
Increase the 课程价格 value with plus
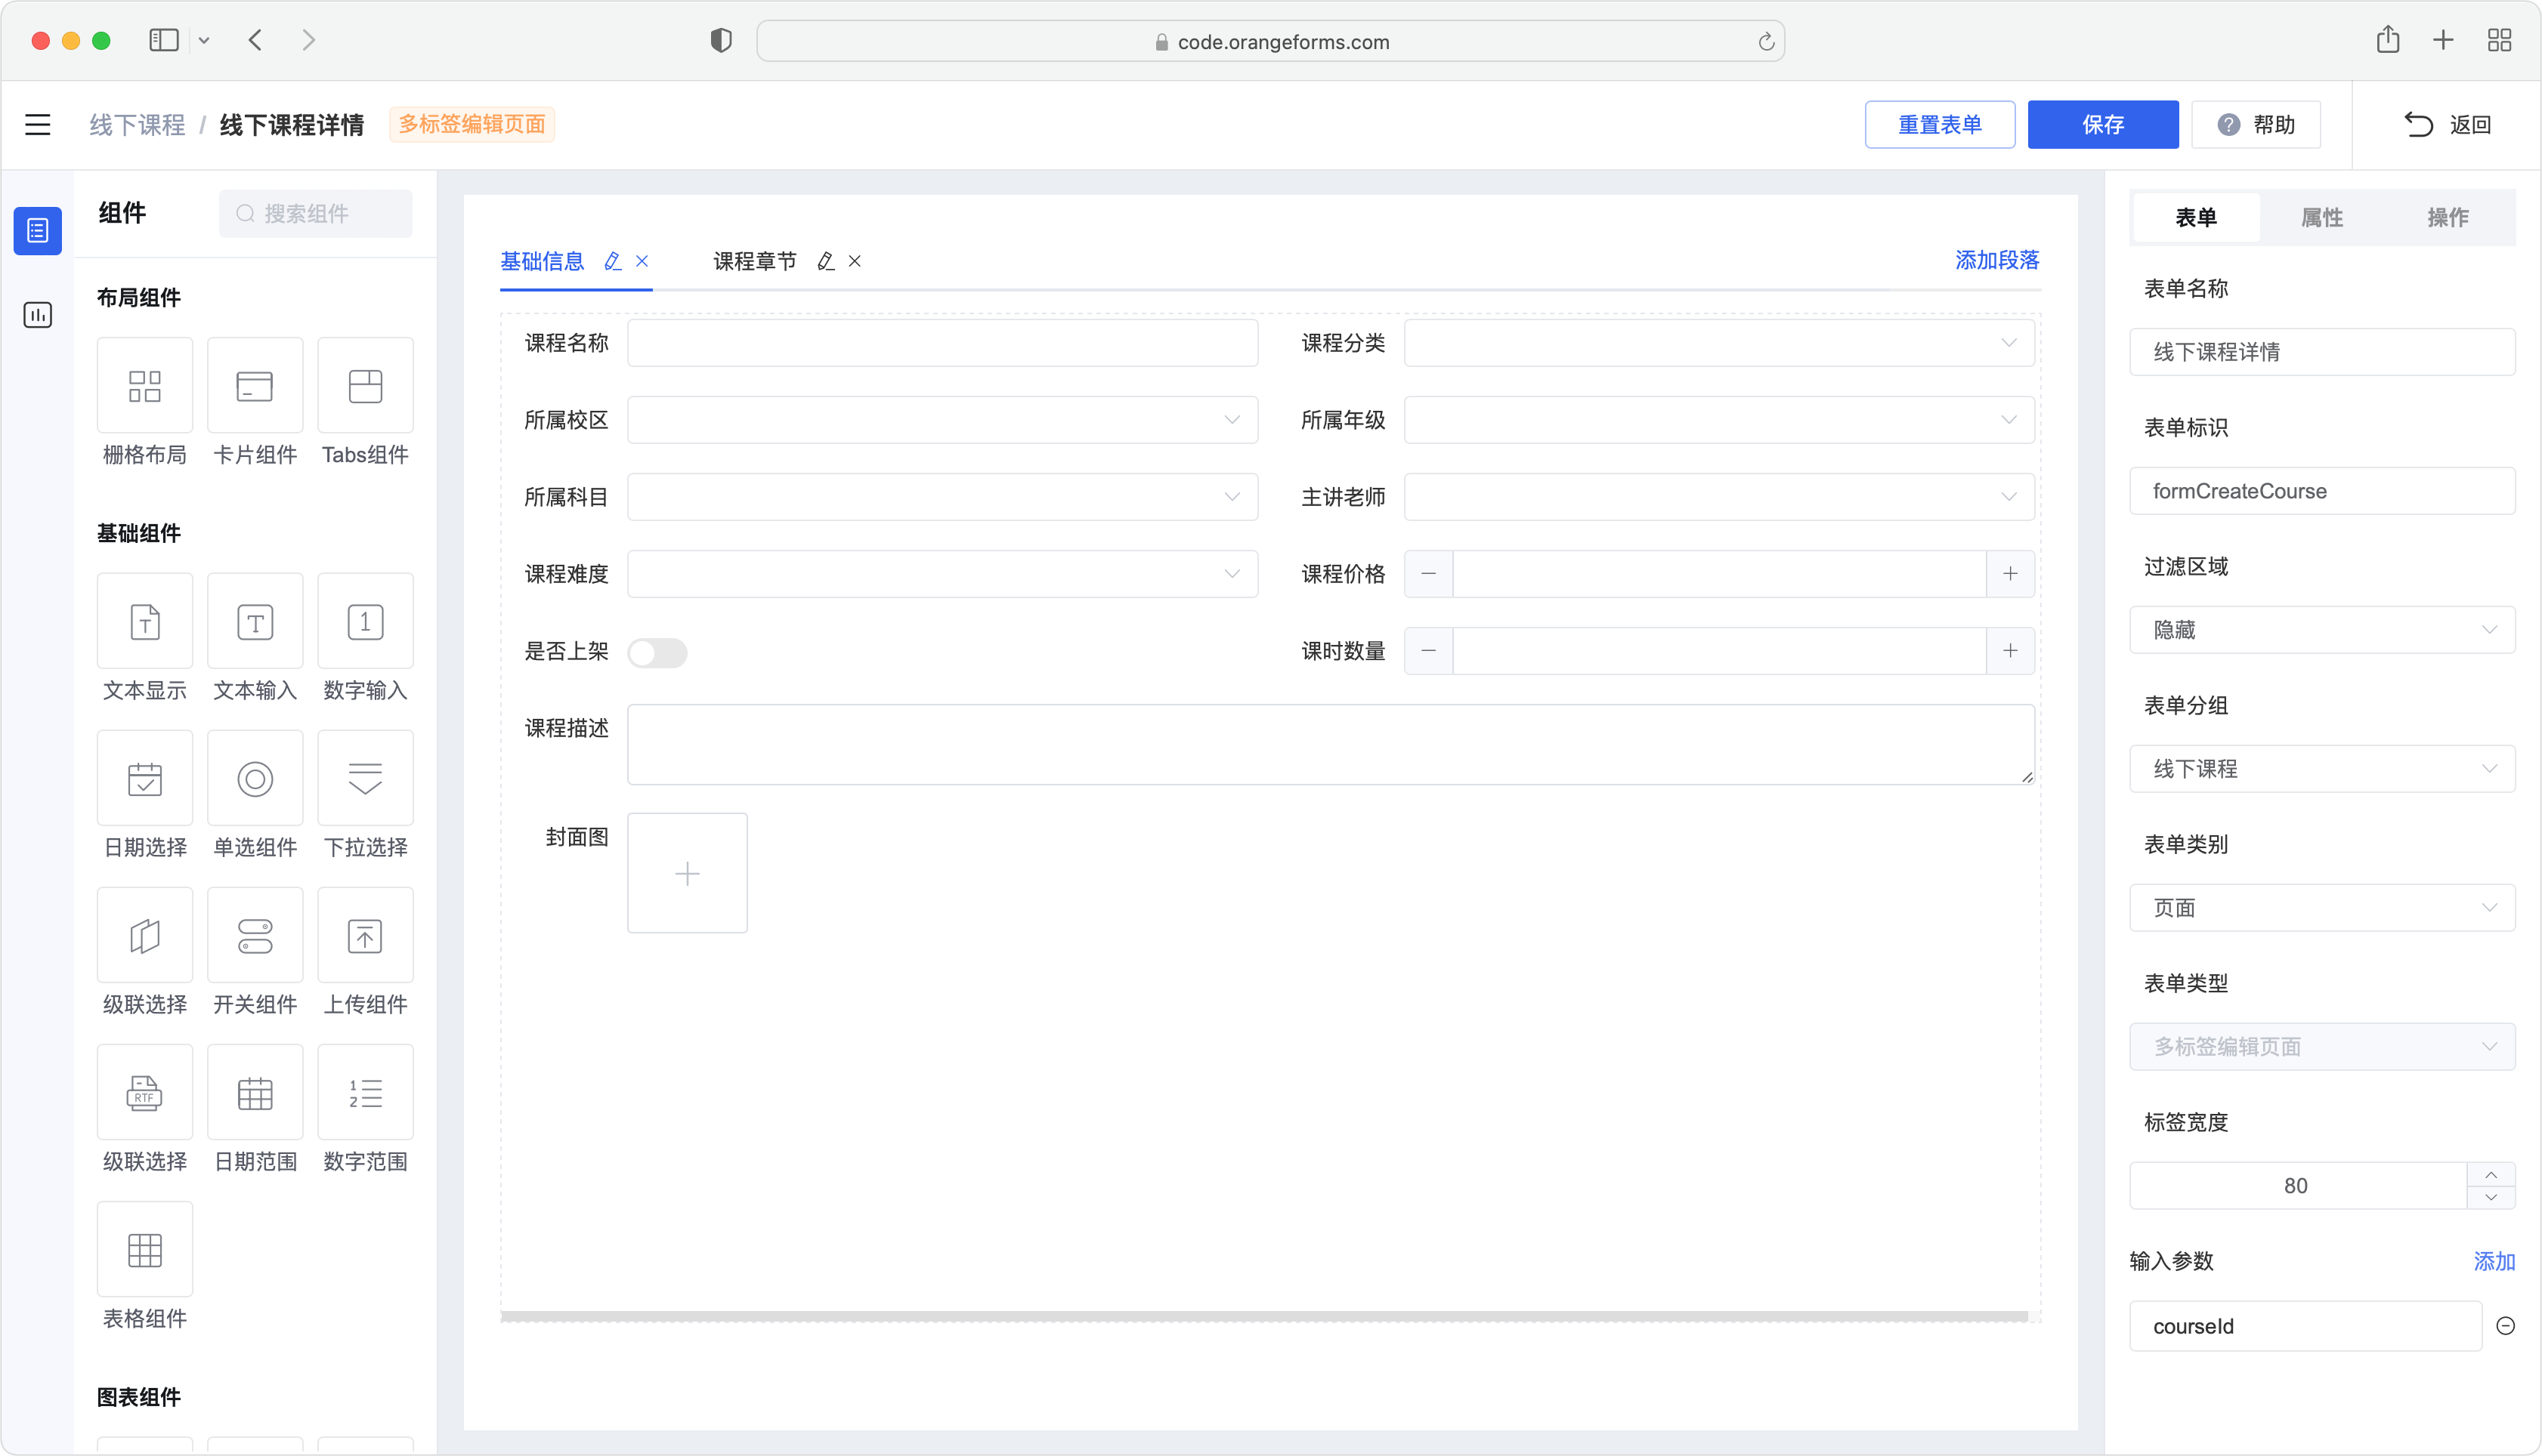click(2010, 574)
